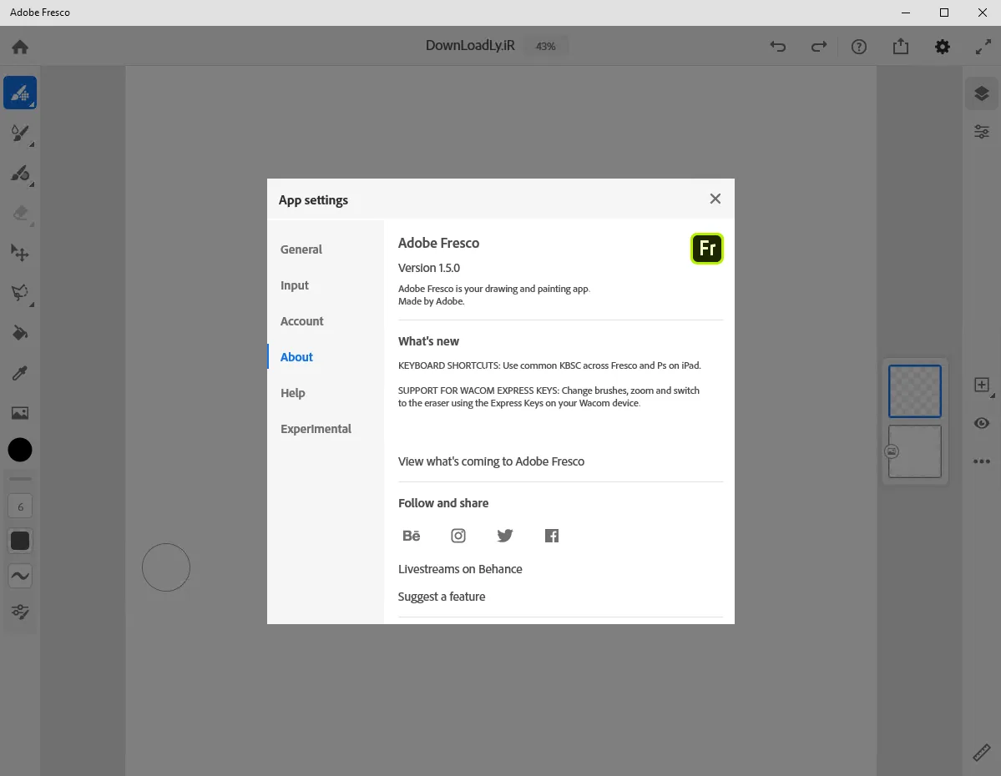Click the Version 1.5.0 text
Screen dimensions: 1001x776
point(428,268)
